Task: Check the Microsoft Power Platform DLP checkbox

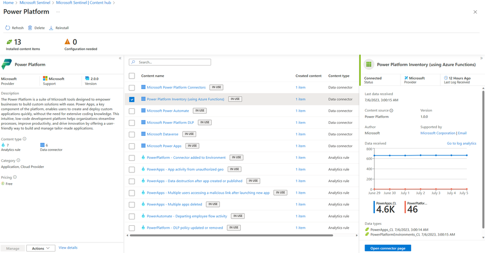Action: point(132,123)
